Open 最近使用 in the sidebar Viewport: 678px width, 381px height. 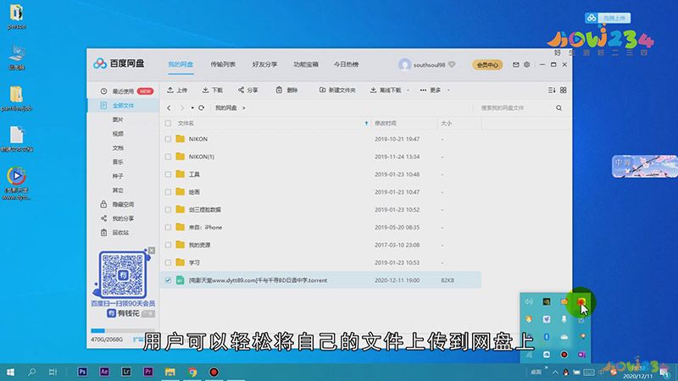[123, 91]
